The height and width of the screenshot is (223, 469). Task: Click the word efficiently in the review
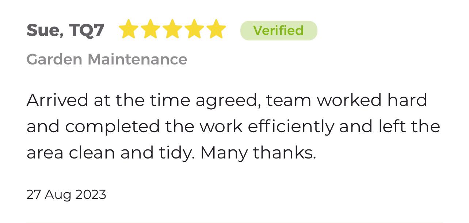291,126
